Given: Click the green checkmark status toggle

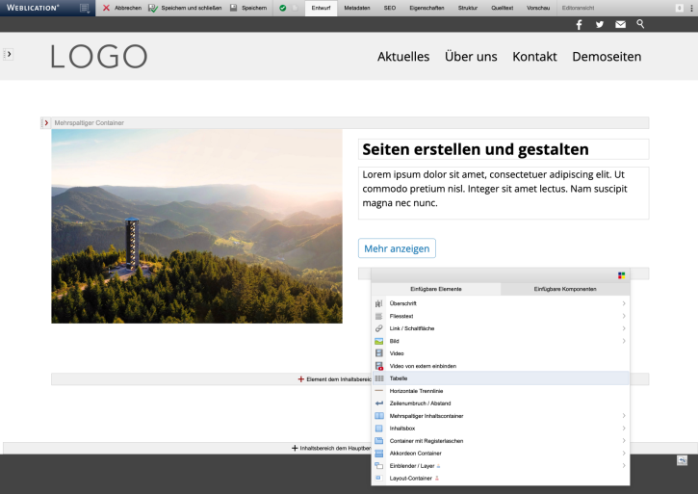Looking at the screenshot, I should (283, 8).
